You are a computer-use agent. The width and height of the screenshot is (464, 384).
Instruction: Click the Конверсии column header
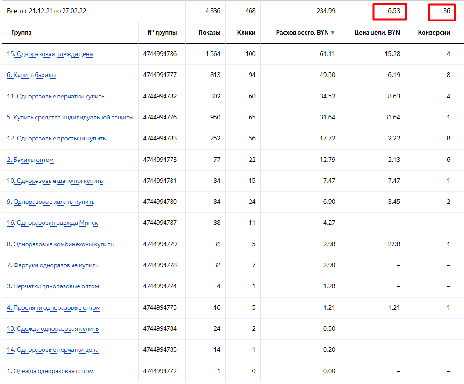tap(434, 33)
